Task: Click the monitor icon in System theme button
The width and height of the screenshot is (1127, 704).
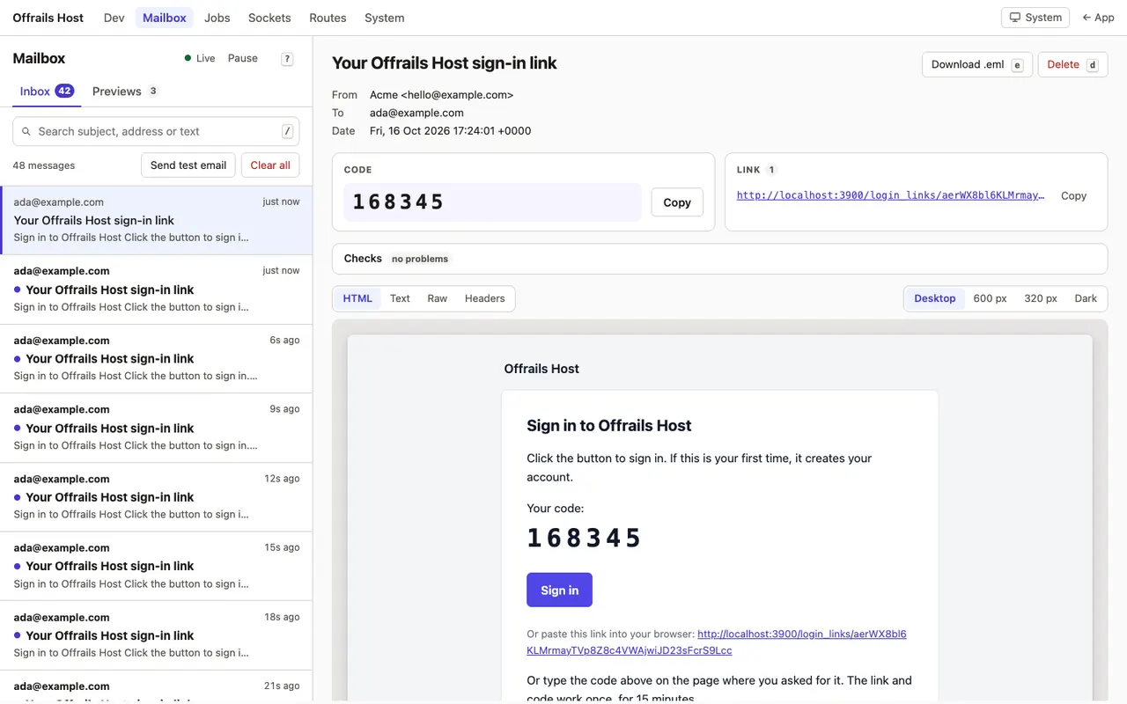Action: (1015, 18)
